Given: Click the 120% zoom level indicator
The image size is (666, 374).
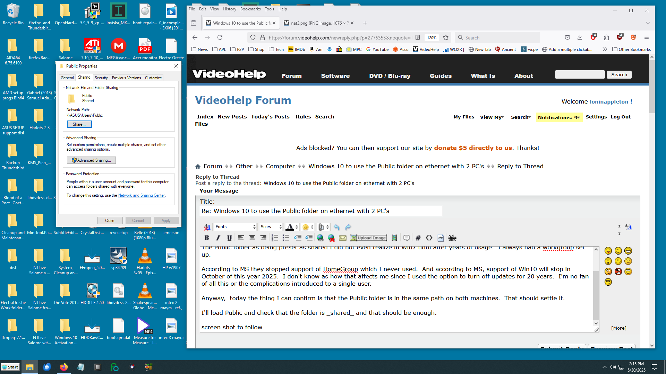Looking at the screenshot, I should pyautogui.click(x=432, y=38).
